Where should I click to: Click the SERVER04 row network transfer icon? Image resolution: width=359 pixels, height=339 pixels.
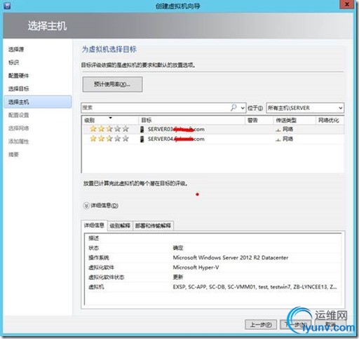278,139
